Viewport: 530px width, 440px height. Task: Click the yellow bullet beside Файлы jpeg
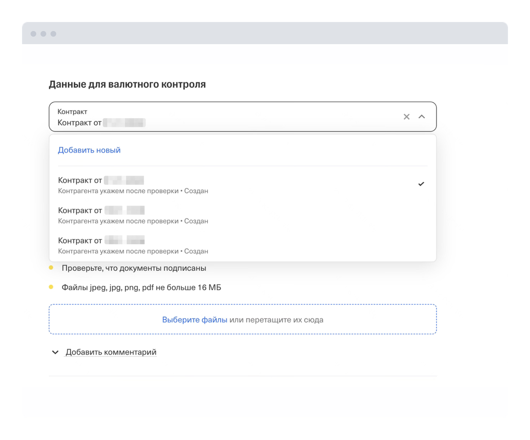(x=51, y=287)
